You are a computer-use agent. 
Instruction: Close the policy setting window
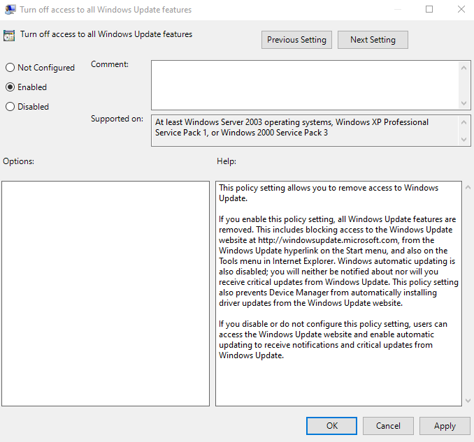click(461, 9)
